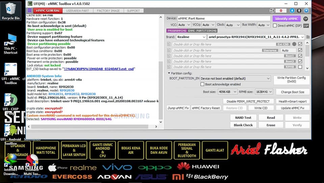Switch to the USERAREA PART tab
Viewport: 324px width, 183px height.
coord(78,10)
